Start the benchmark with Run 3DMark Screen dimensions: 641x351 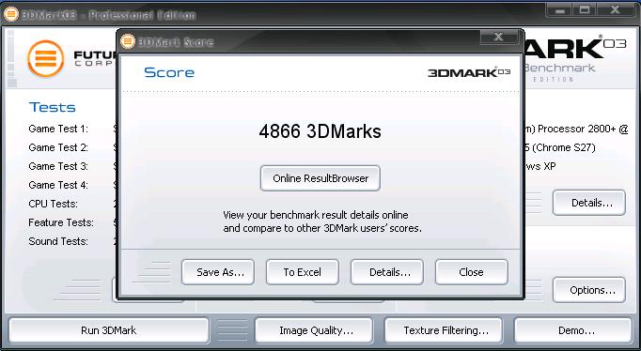tap(109, 330)
